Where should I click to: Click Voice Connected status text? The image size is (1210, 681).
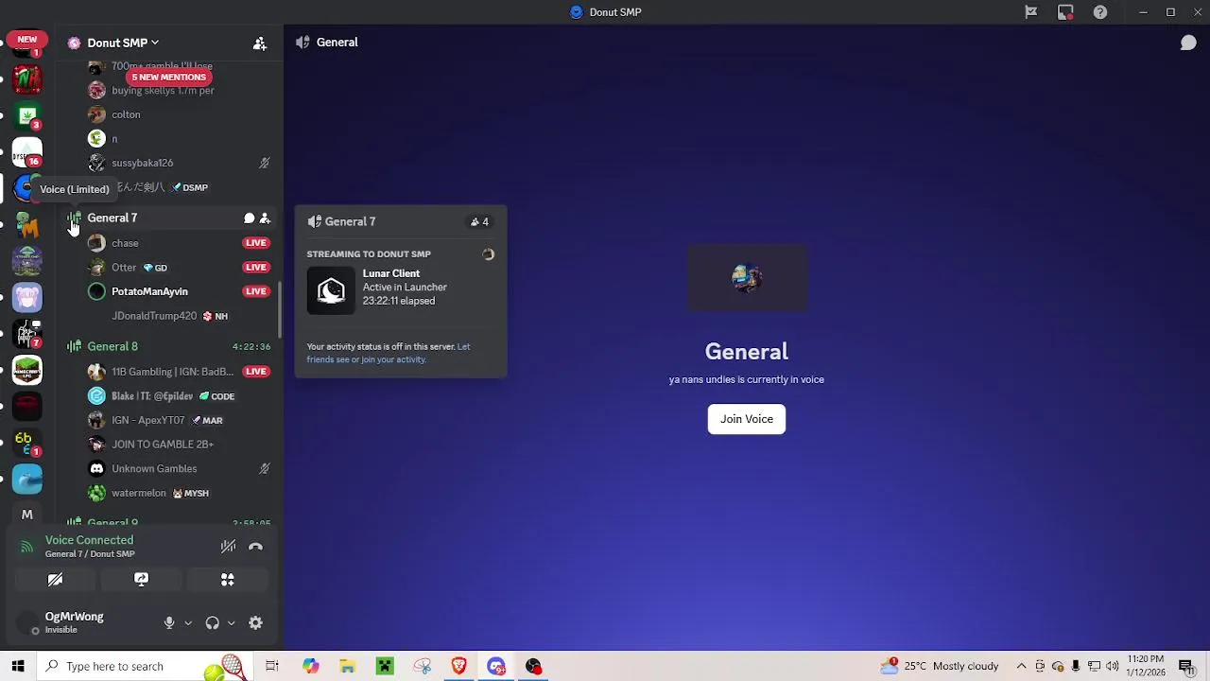(89, 540)
